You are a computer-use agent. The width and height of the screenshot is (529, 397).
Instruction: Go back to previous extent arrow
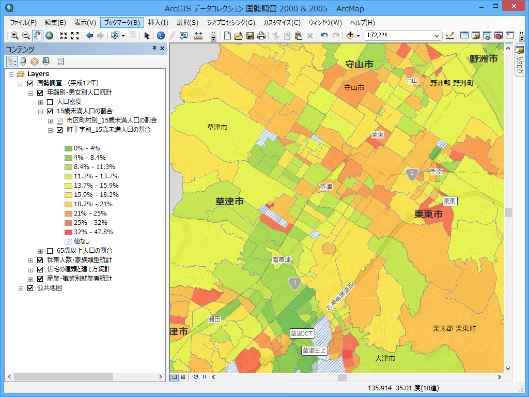point(89,36)
